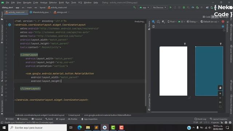The height and width of the screenshot is (131, 233).
Task: Open the Palette side panel
Action: (x=149, y=25)
